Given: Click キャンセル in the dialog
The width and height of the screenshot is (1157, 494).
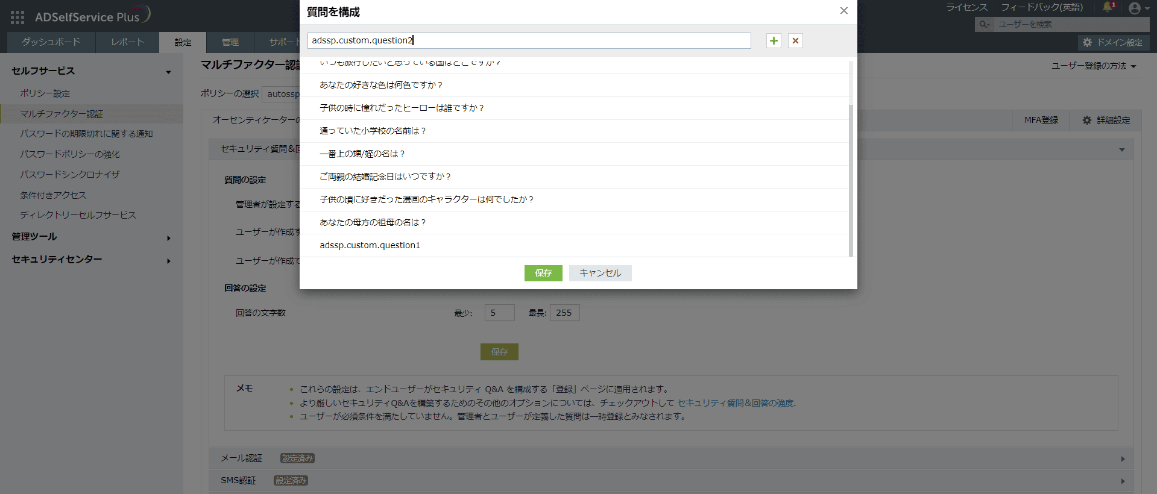Looking at the screenshot, I should [601, 273].
